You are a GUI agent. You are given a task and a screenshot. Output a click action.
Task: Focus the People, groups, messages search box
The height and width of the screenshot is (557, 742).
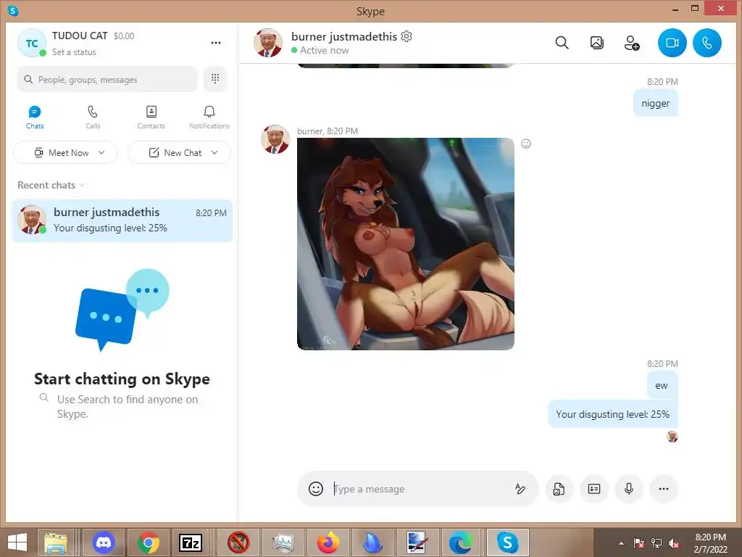pos(107,79)
